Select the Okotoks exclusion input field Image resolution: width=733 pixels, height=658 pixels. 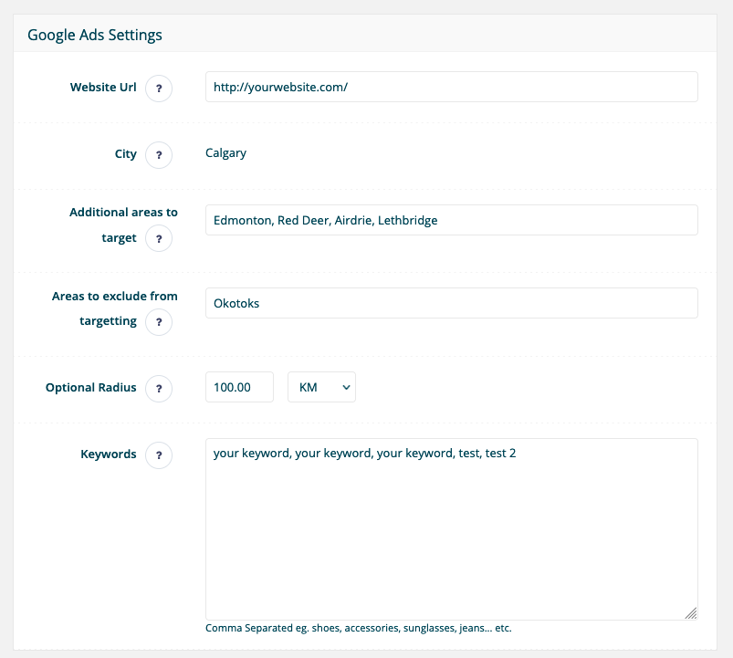pos(451,303)
